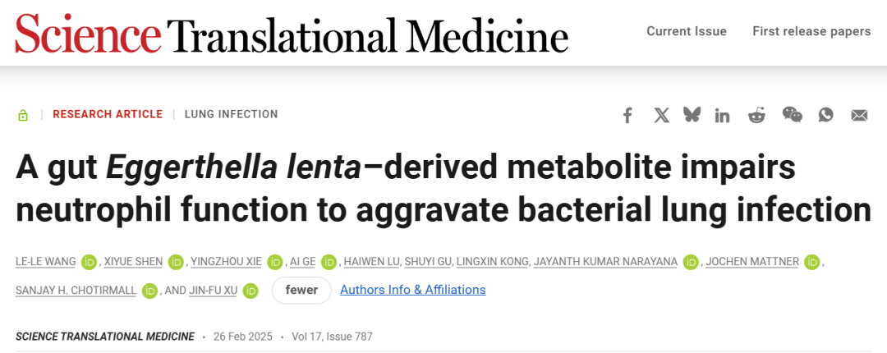
Task: Open Vol 17, Issue 787 link
Action: coord(332,337)
